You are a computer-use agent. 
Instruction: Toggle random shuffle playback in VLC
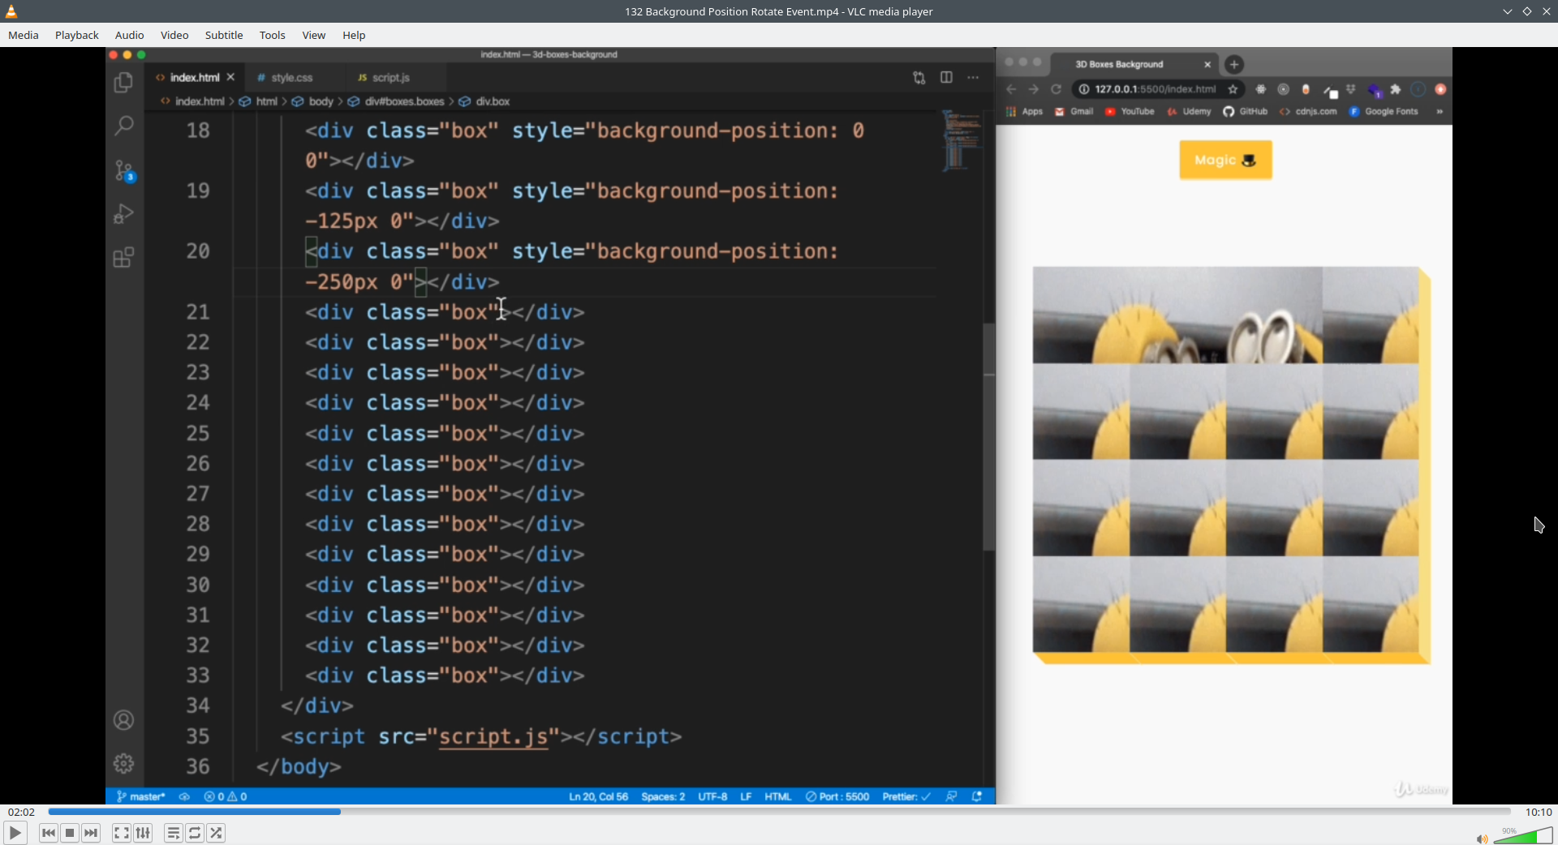(x=216, y=833)
